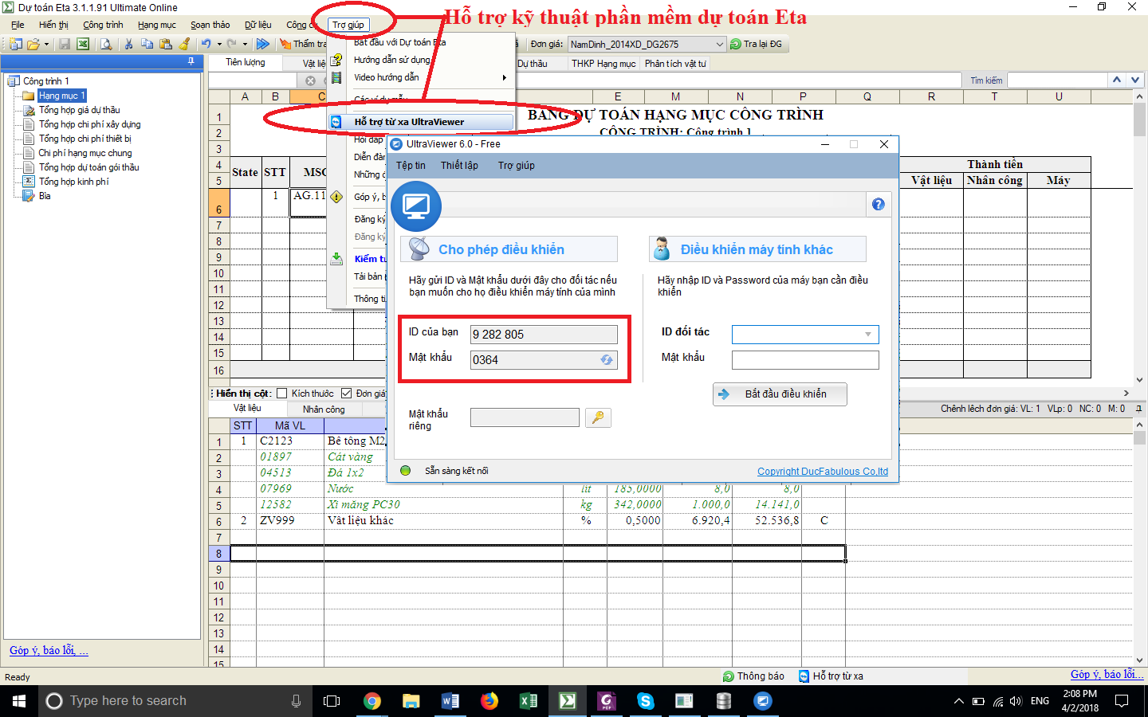Click the Print Preview magnifier icon
The height and width of the screenshot is (717, 1148).
(106, 44)
